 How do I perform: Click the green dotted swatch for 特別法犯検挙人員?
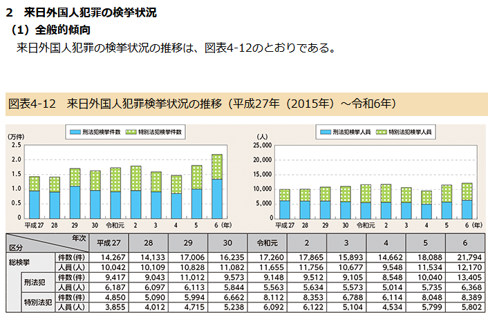pyautogui.click(x=382, y=132)
